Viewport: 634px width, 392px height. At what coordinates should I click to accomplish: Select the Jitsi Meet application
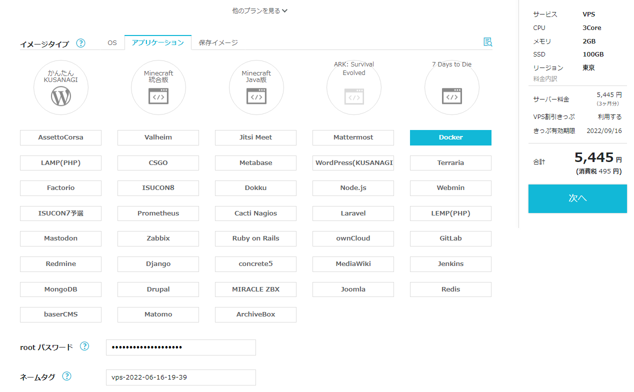pyautogui.click(x=255, y=137)
